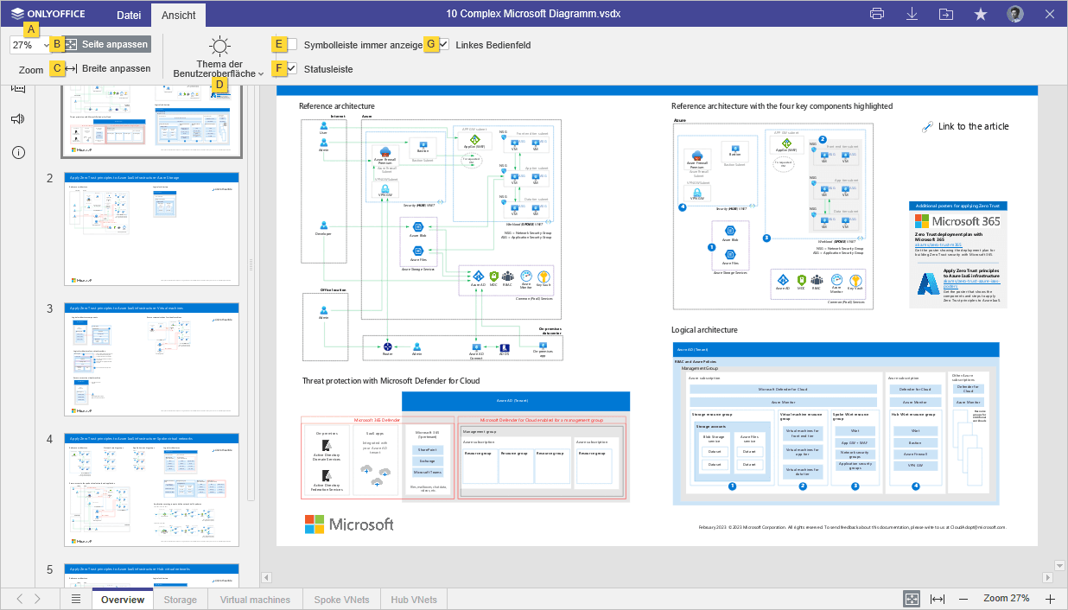This screenshot has height=610, width=1068.
Task: Mark the file as favorite with the star
Action: [981, 14]
